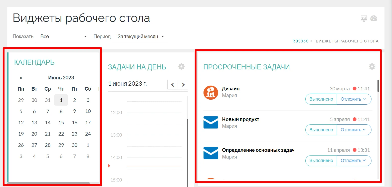Open the Период dropdown За текущий месяц
Viewport: 392px width, 187px height.
(140, 36)
